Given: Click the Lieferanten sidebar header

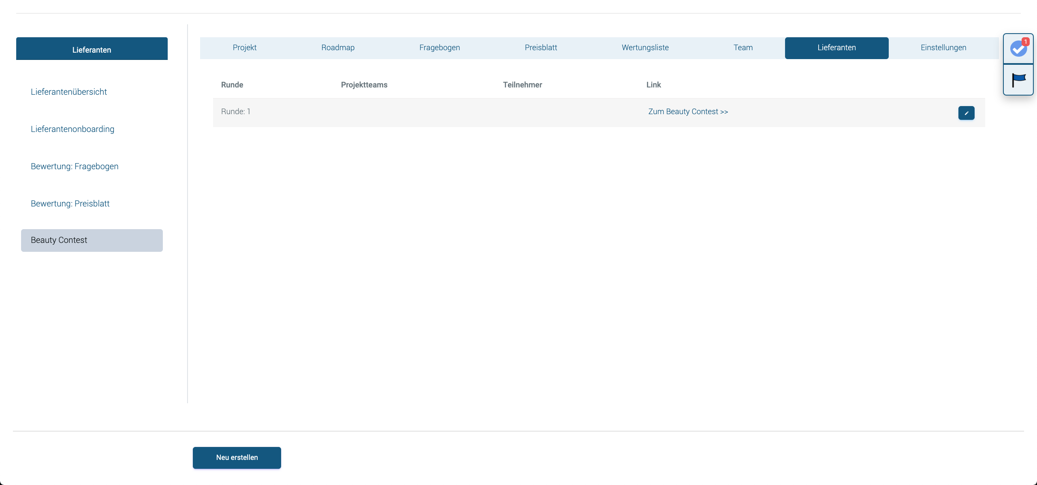Looking at the screenshot, I should (92, 49).
